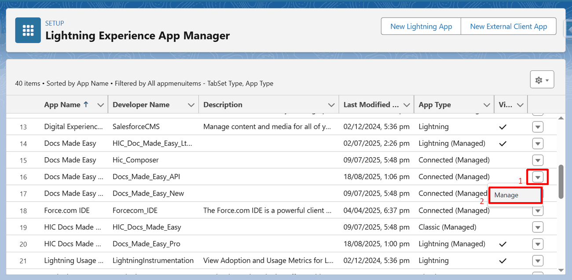The width and height of the screenshot is (572, 280).
Task: Click the 18/08/2025, 1:06 pm date cell
Action: 376,177
